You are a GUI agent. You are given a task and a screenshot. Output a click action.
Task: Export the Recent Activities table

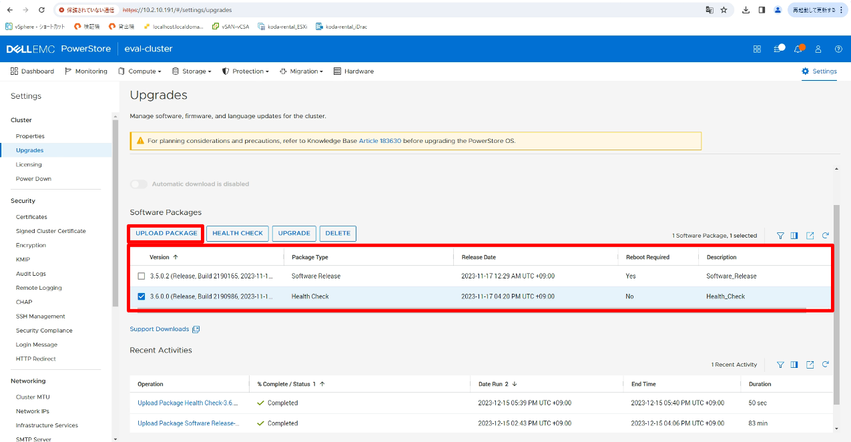pos(810,365)
